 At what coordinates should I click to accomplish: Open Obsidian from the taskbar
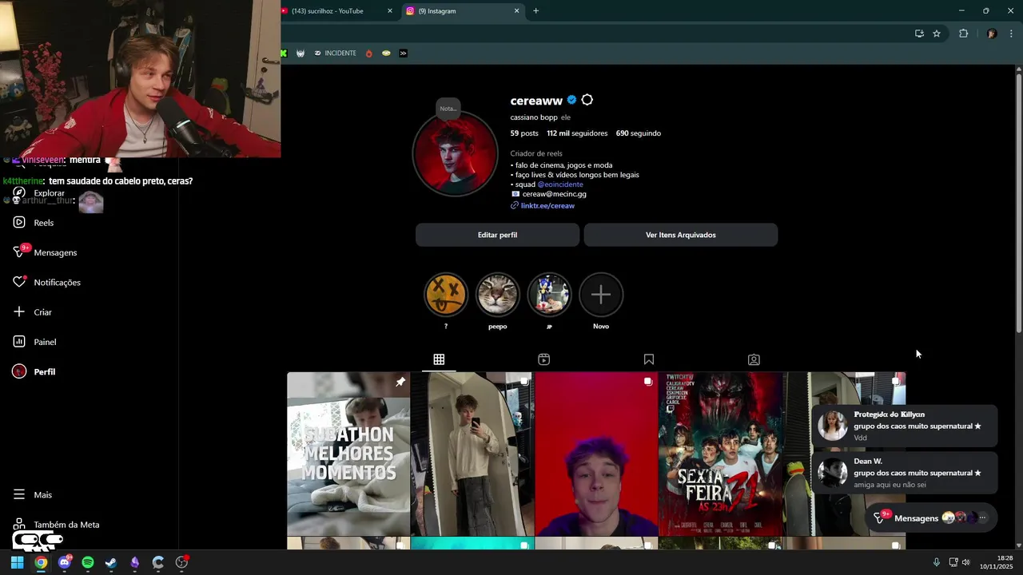pyautogui.click(x=135, y=562)
